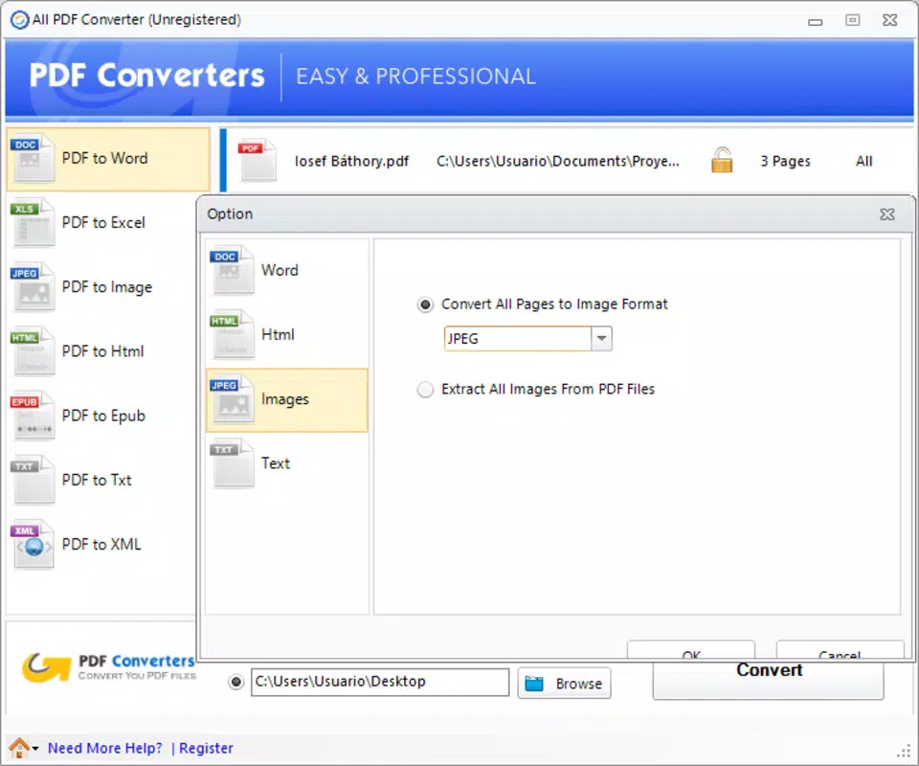Click the JPEG icon beside PDF to Image
Screen dimensions: 919x766
[33, 287]
